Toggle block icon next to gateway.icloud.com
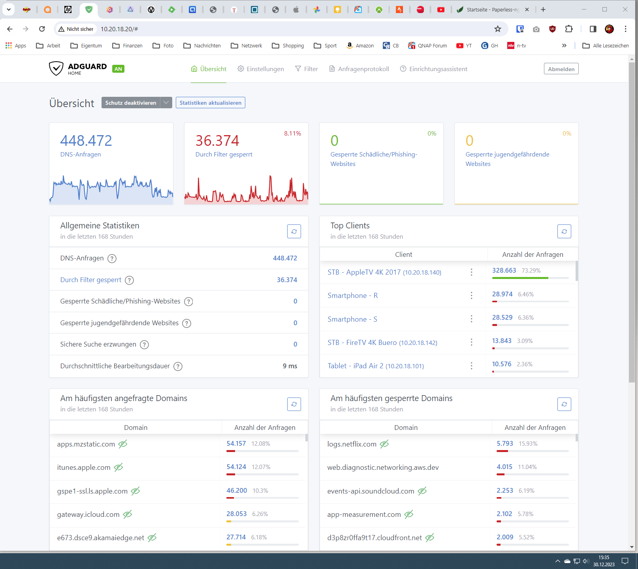This screenshot has width=638, height=569. point(127,514)
